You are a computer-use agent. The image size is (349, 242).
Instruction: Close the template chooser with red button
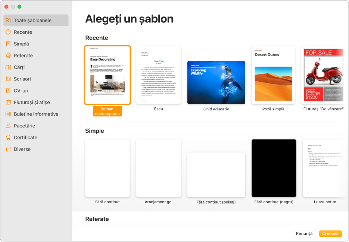pos(6,7)
